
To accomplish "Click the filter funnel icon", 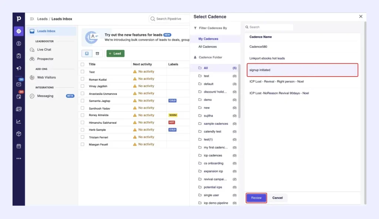I will click(x=195, y=28).
